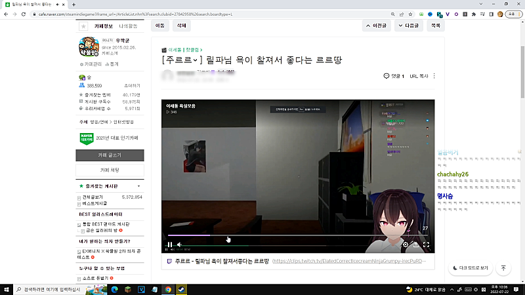Screen dimensions: 525x295
Task: Enter fullscreen mode in video player
Action: (x=426, y=245)
